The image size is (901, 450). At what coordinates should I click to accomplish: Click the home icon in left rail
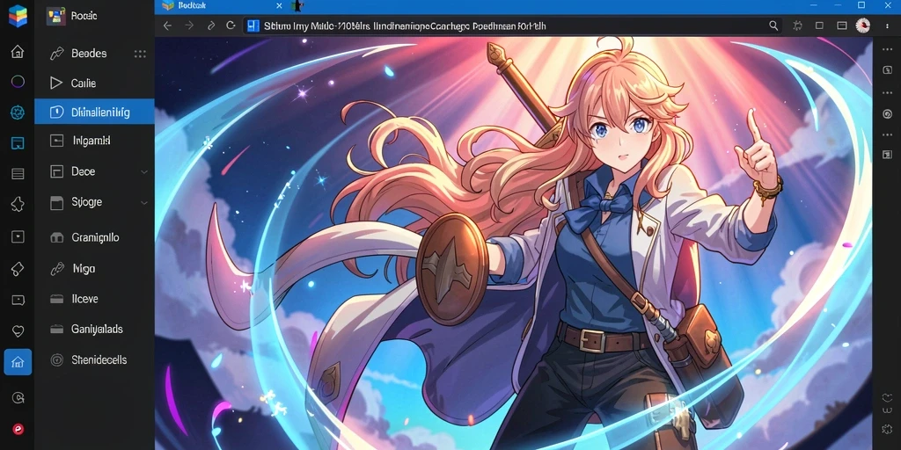(x=18, y=52)
